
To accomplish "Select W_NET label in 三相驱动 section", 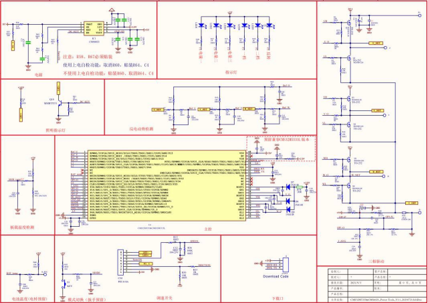I will pos(376,172).
